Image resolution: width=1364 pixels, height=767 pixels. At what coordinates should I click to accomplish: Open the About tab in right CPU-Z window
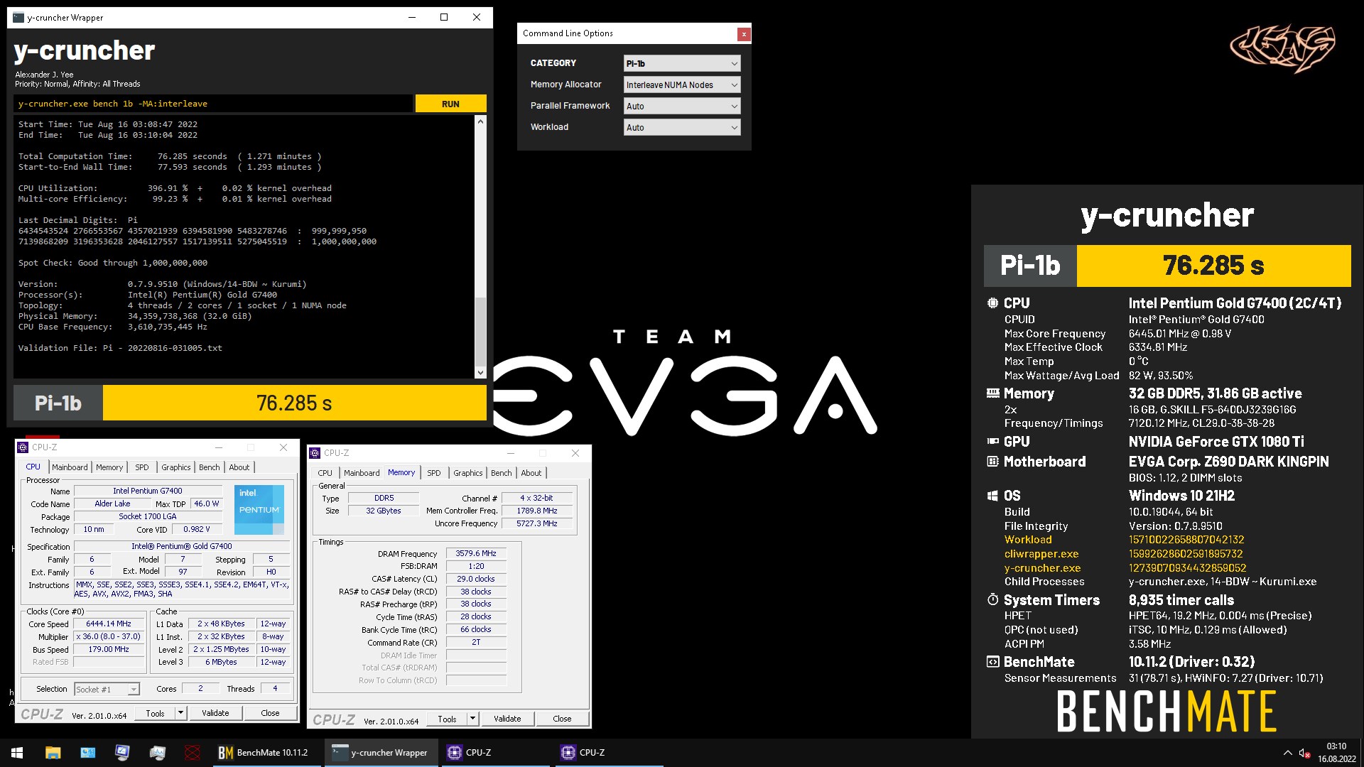pyautogui.click(x=531, y=473)
